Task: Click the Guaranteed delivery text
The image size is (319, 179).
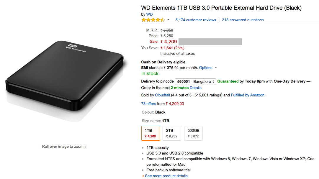Action: click(x=228, y=81)
